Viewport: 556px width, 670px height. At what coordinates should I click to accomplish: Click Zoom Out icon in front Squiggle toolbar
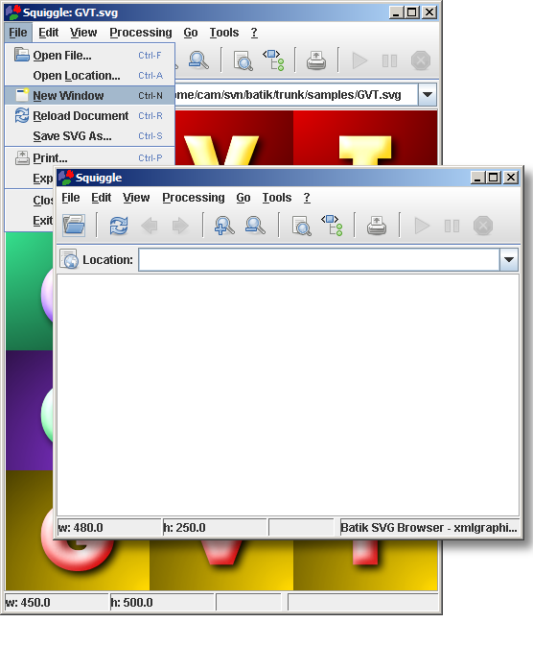(x=255, y=226)
